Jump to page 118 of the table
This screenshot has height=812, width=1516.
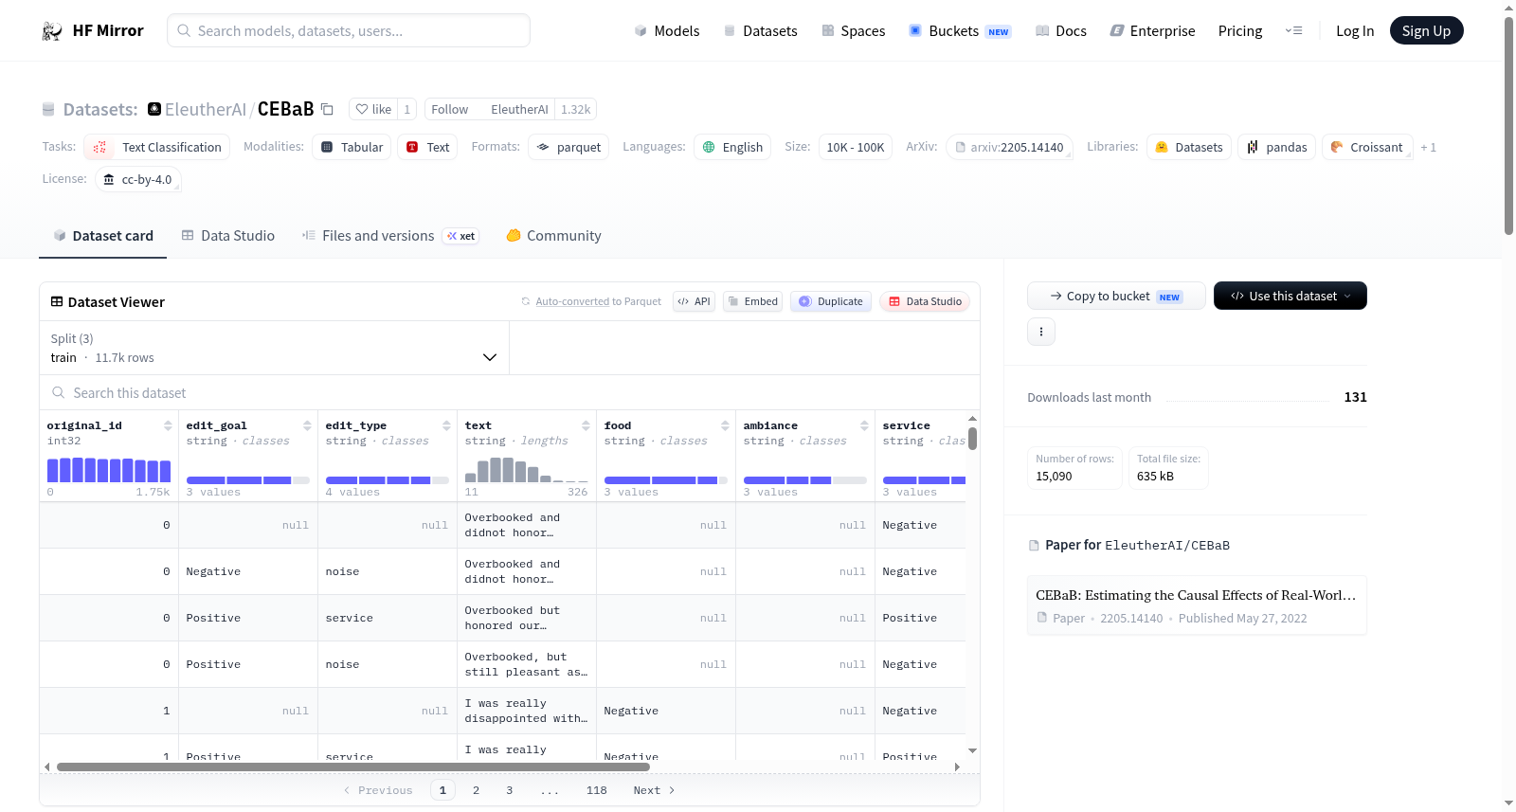click(x=596, y=790)
